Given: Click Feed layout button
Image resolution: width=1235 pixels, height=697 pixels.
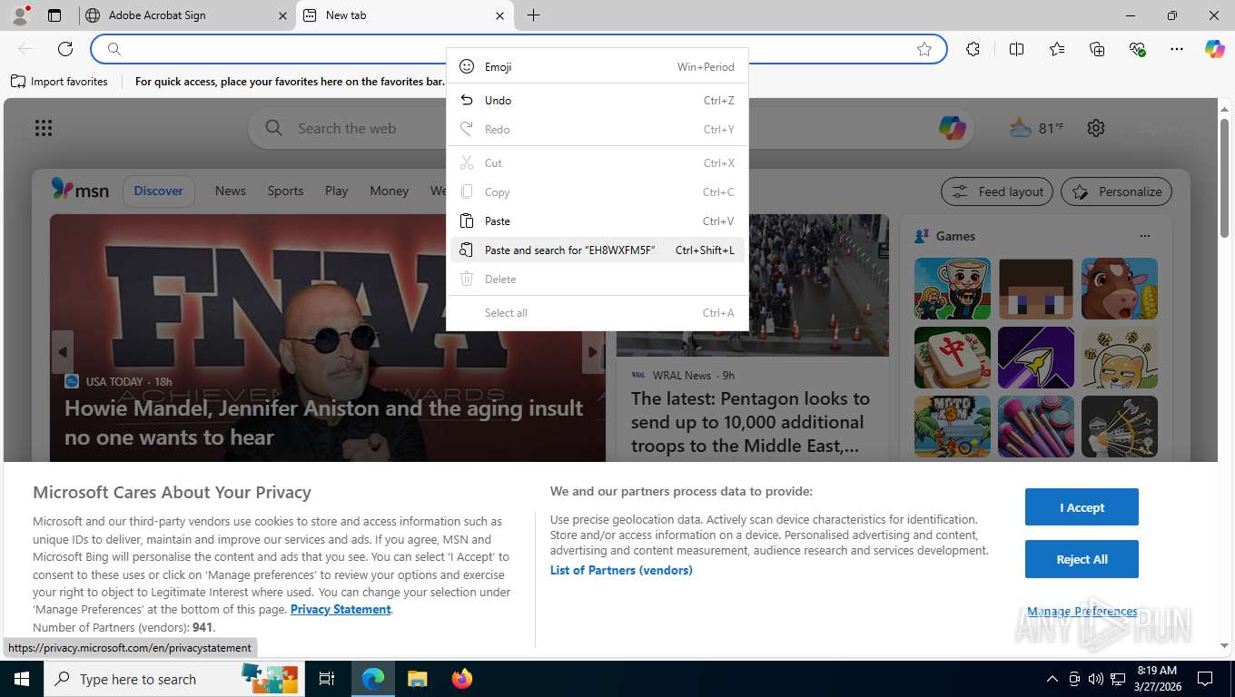Looking at the screenshot, I should [x=997, y=191].
